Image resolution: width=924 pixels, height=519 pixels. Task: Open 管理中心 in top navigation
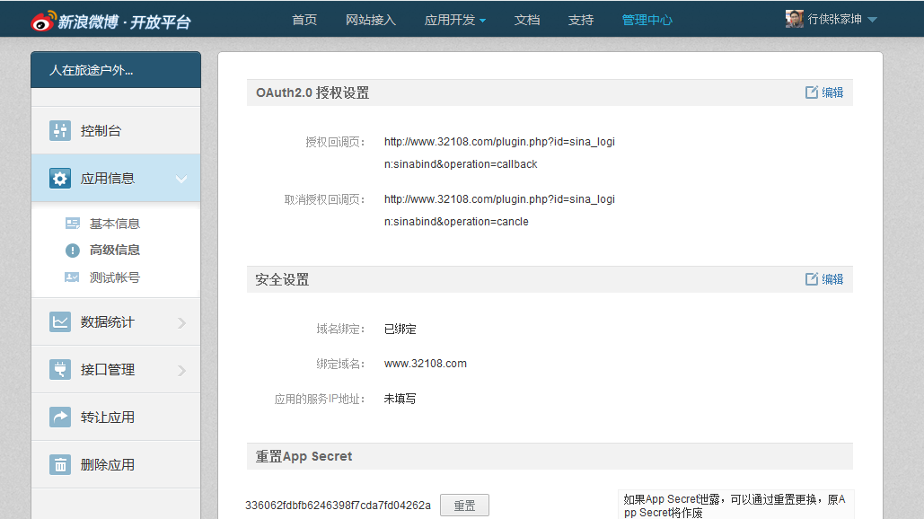pos(647,20)
